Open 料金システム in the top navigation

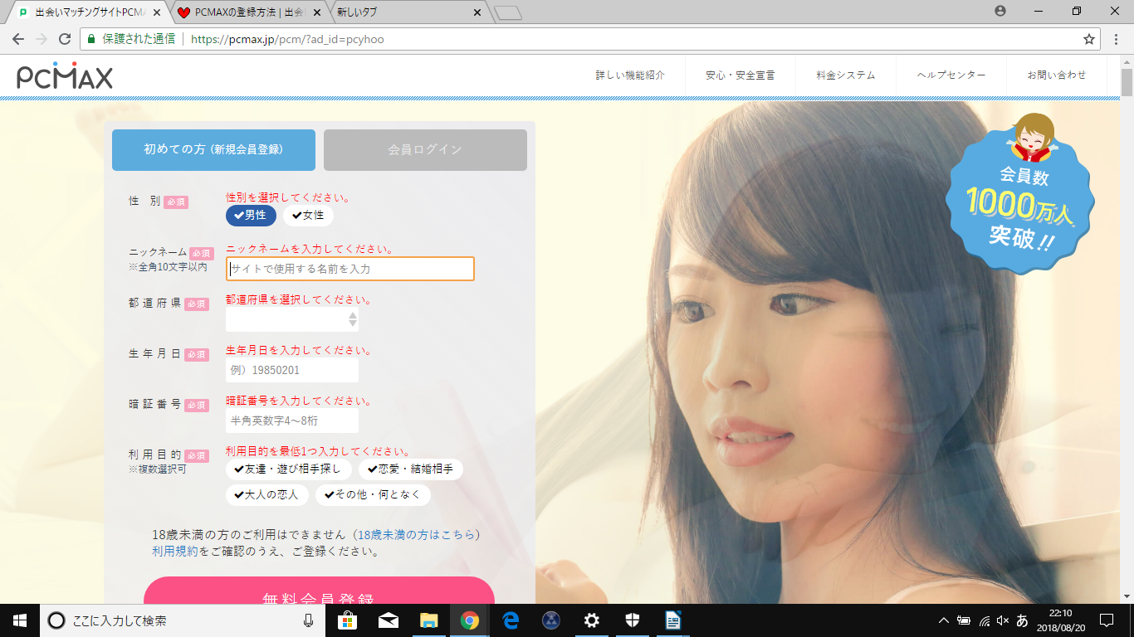[x=846, y=75]
